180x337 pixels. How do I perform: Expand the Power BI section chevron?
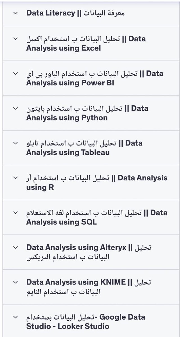(15, 74)
